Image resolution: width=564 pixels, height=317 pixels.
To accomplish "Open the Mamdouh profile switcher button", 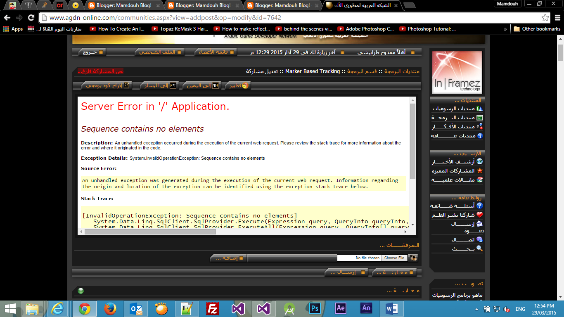I will point(507,4).
